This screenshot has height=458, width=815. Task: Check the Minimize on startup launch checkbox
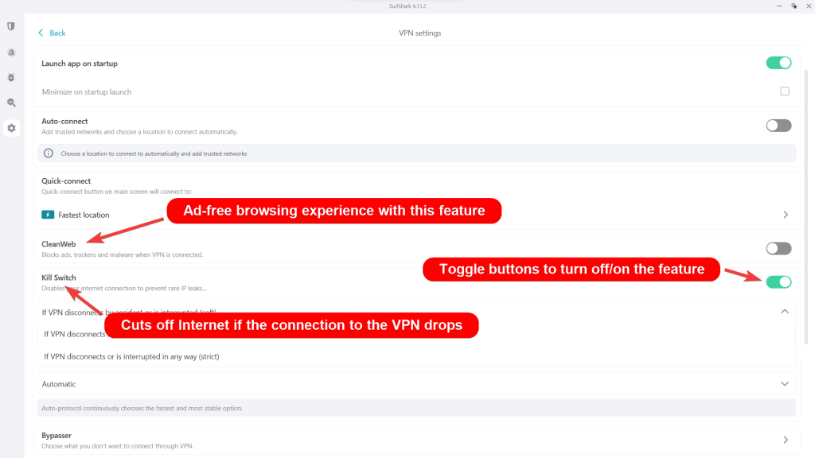tap(785, 91)
